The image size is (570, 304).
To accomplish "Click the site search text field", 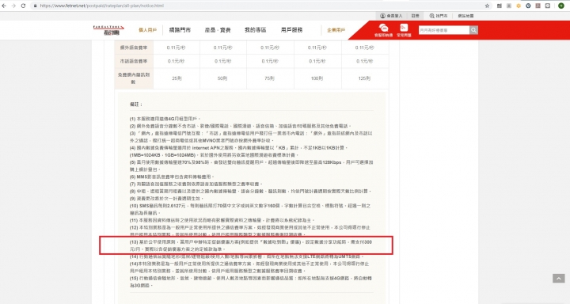I will point(444,30).
